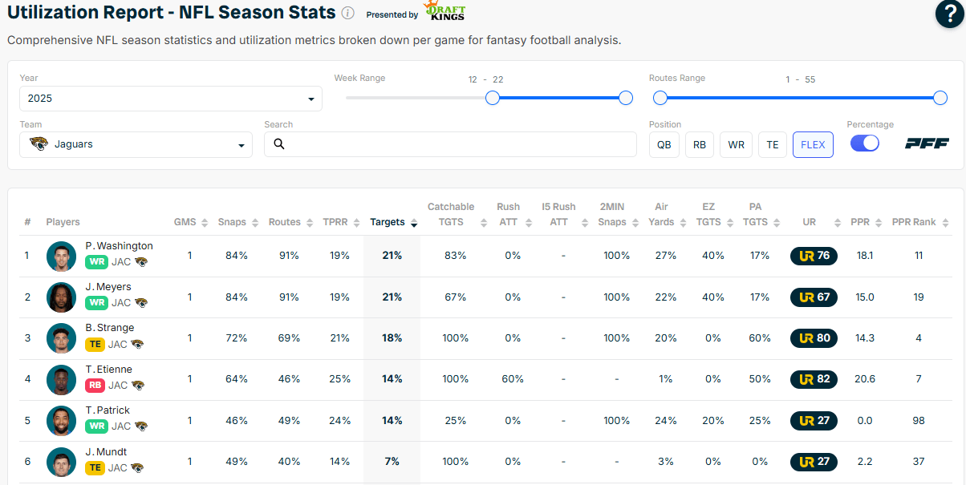The width and height of the screenshot is (966, 485).
Task: Select the TE position filter
Action: [773, 144]
